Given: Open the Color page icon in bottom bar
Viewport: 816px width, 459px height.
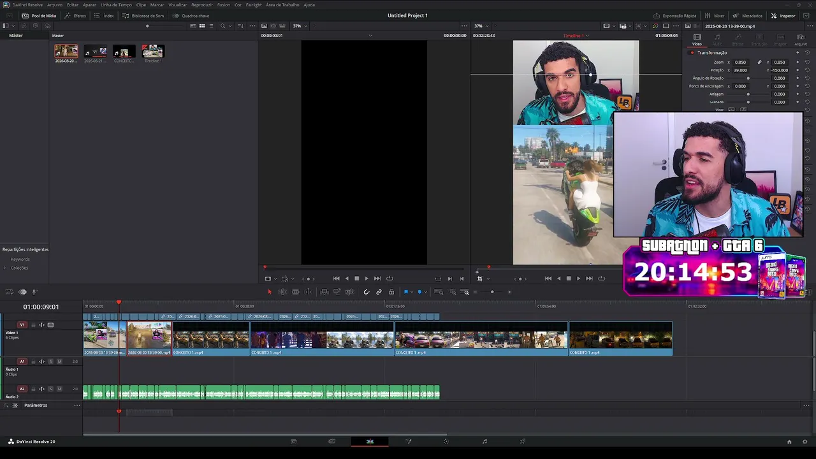Looking at the screenshot, I should [446, 441].
